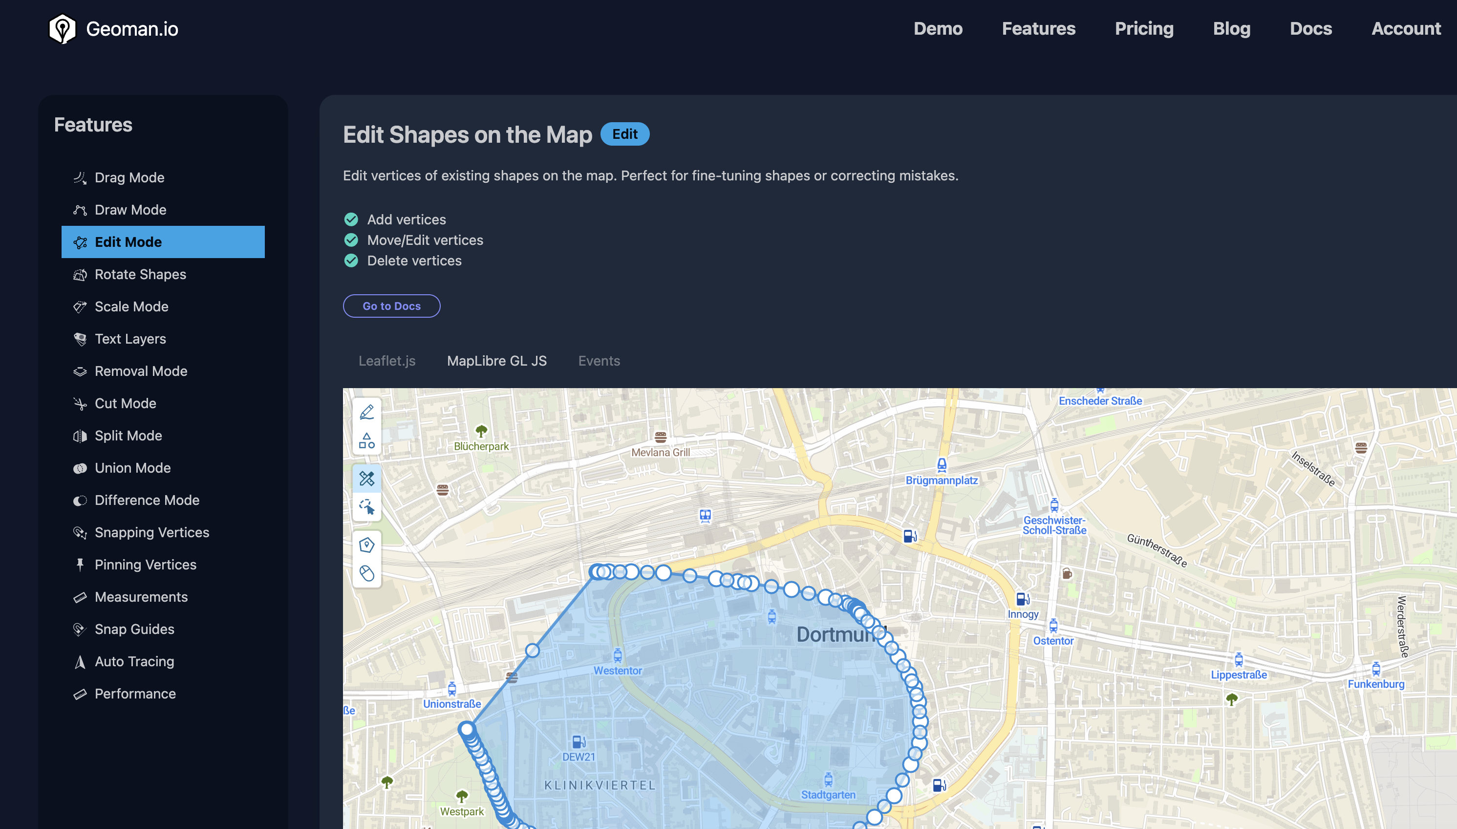Click the Edit badge beside the page heading
This screenshot has width=1457, height=829.
coord(625,134)
